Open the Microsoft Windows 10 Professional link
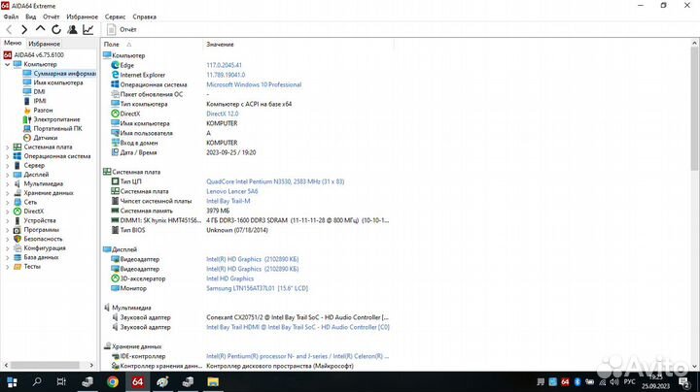Screen dimensions: 700x392 pos(254,84)
